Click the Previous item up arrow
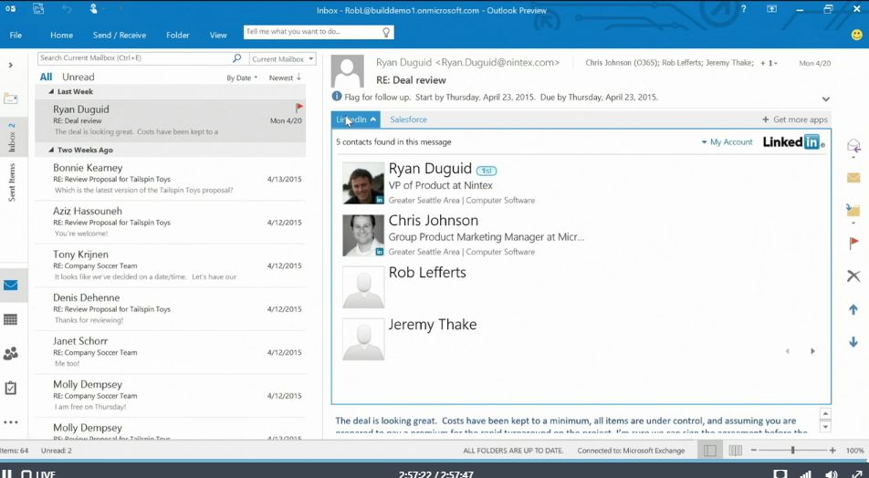 point(853,309)
